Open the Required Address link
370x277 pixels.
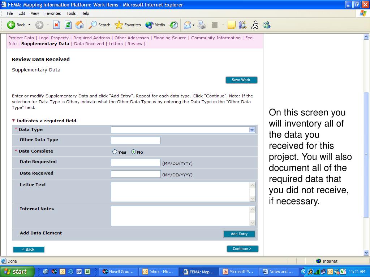[x=91, y=38]
